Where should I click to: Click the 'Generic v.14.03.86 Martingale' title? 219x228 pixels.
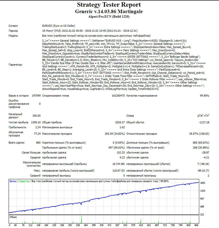pos(109,12)
